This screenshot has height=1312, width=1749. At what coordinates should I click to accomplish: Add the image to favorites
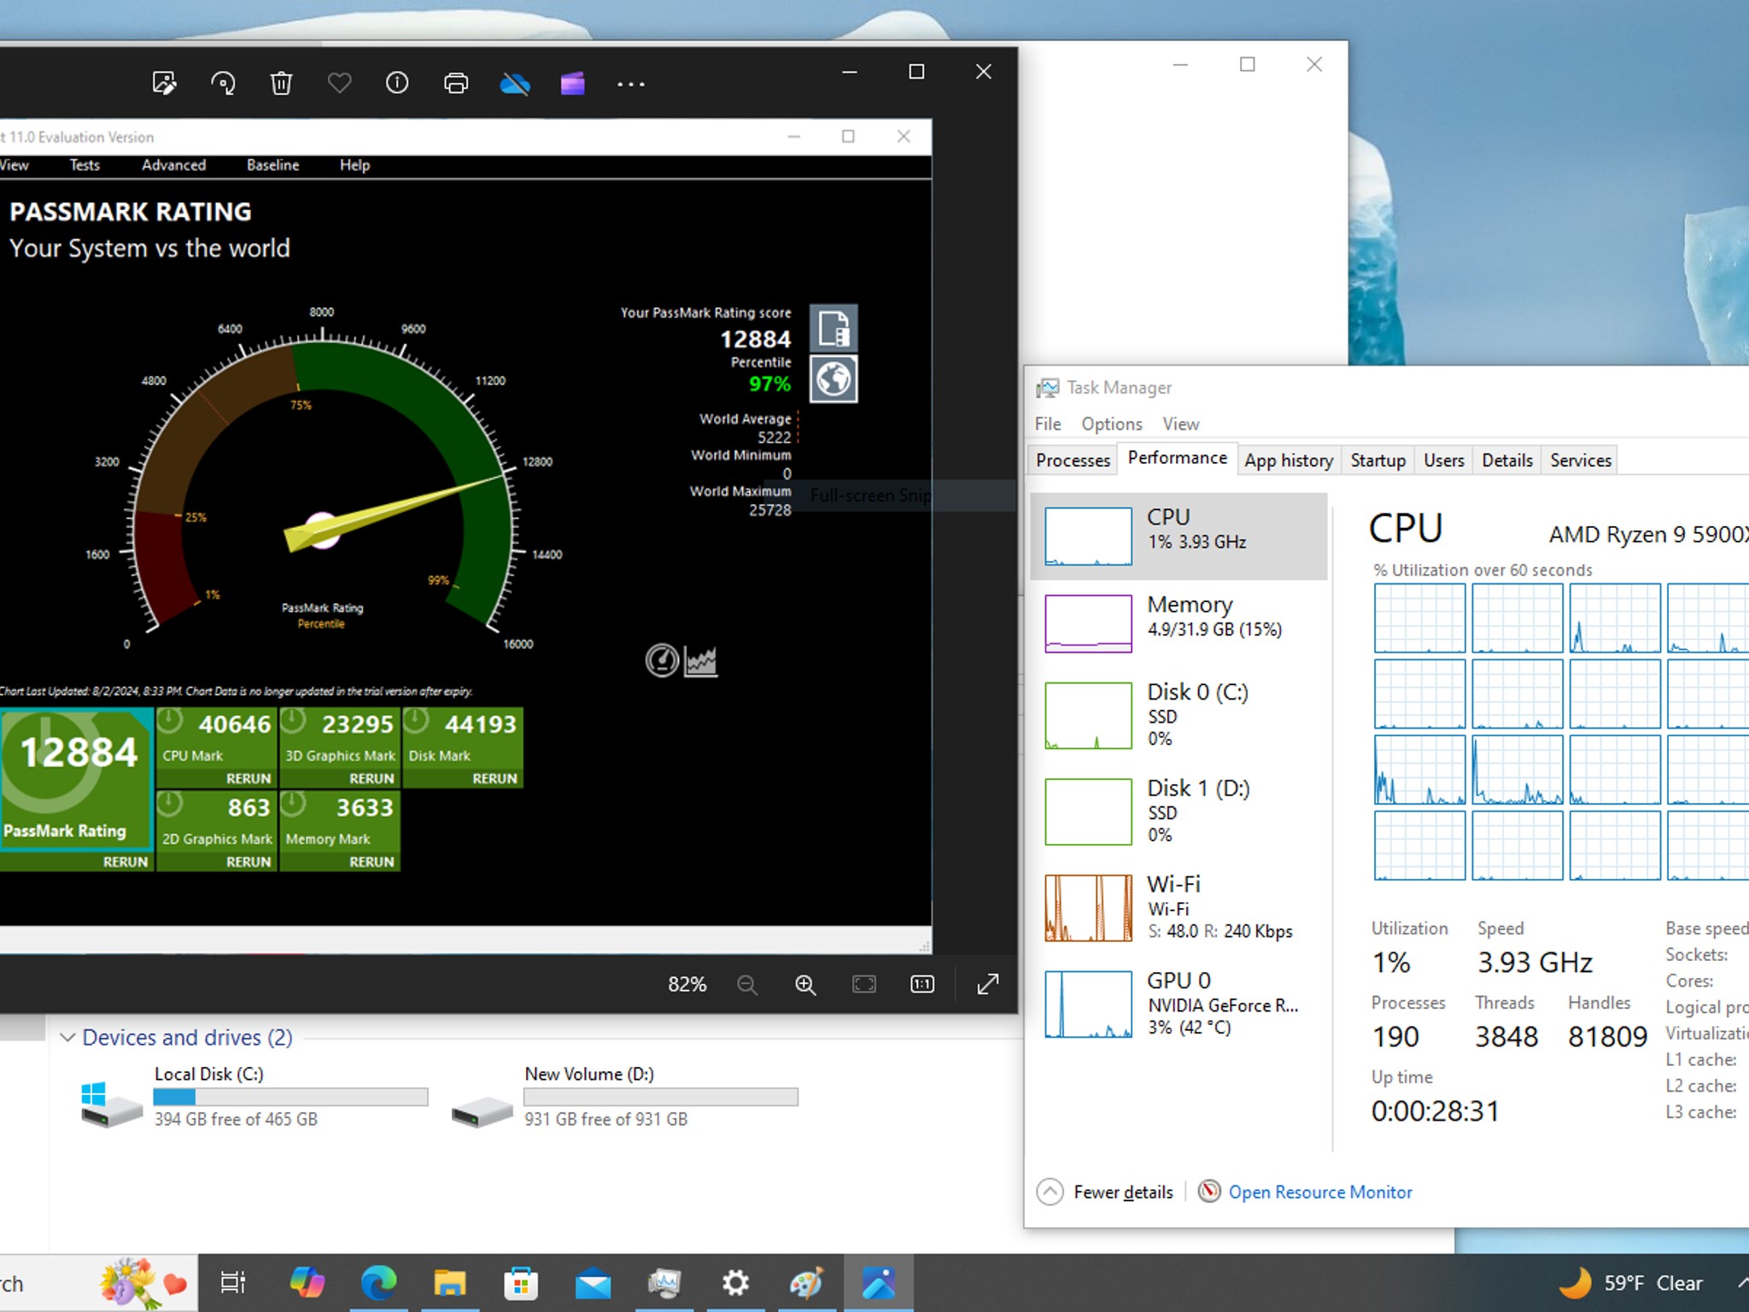coord(339,83)
